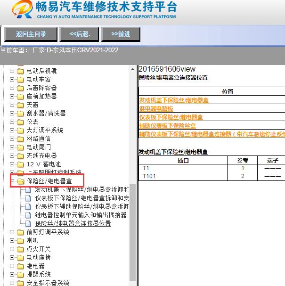The image size is (285, 286).
Task: Open the 辅助仪表板下保险丝盒 link
Action: click(167, 125)
